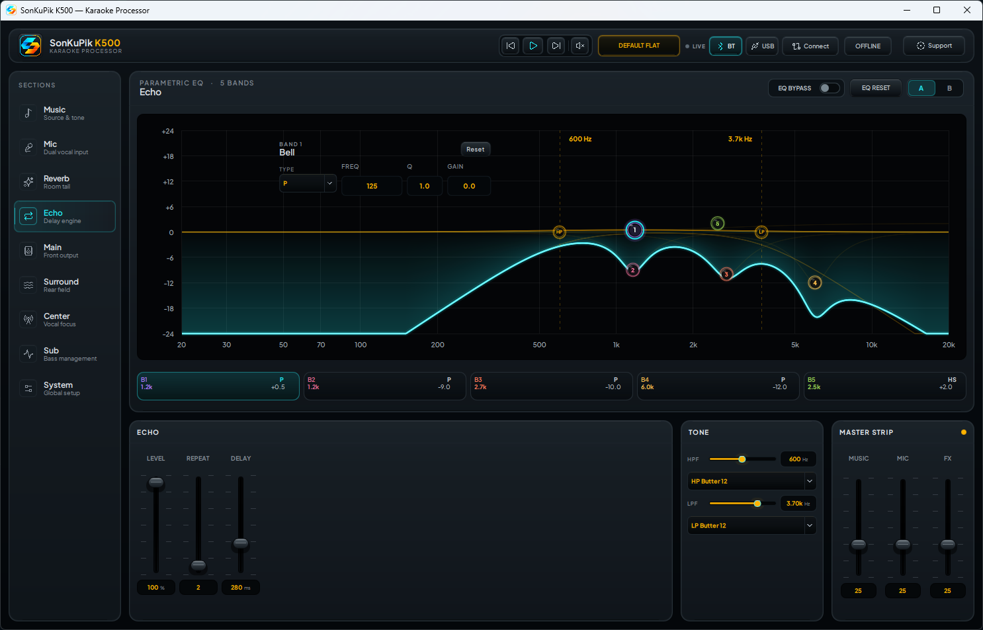
Task: Click the Echo REPEAT fader handle
Action: pos(198,565)
